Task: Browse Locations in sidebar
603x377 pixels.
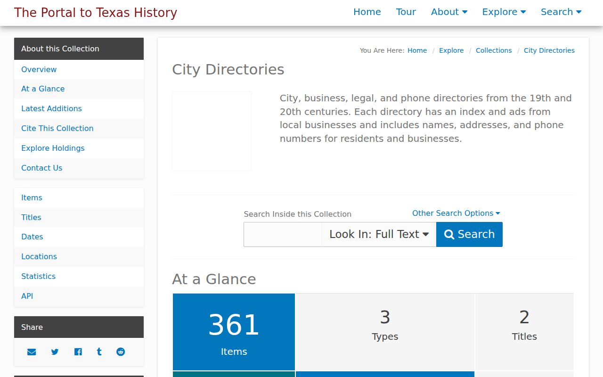Action: click(79, 257)
